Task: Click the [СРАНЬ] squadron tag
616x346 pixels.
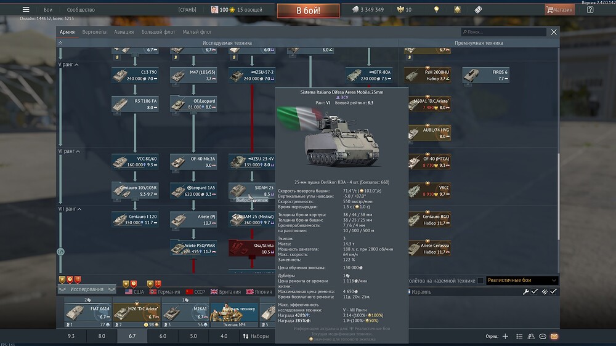Action: [187, 9]
